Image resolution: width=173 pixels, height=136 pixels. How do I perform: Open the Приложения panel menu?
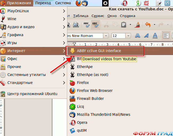pyautogui.click(x=16, y=3)
